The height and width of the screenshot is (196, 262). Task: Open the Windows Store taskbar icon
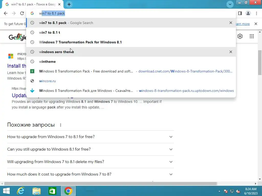click(52, 191)
